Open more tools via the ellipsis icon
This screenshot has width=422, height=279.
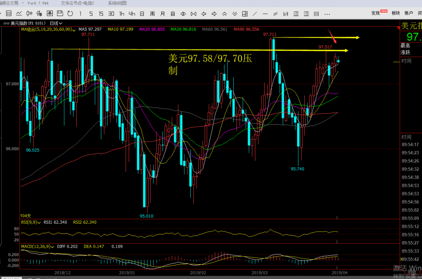pos(327,14)
